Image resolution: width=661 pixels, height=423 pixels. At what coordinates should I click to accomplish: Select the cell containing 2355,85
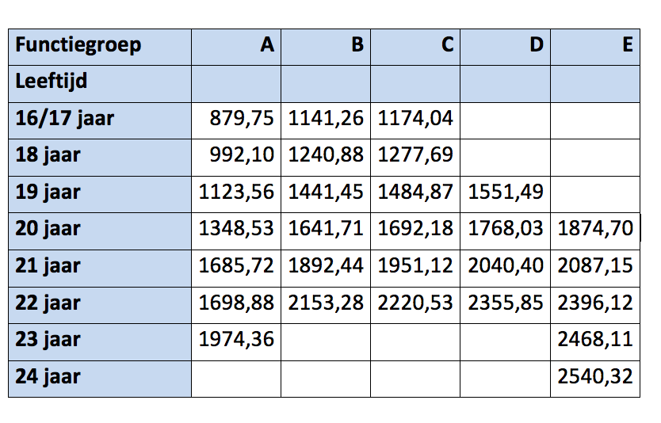pyautogui.click(x=506, y=303)
